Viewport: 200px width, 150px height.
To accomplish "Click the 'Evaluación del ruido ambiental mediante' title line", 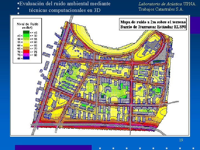I will (65, 4).
